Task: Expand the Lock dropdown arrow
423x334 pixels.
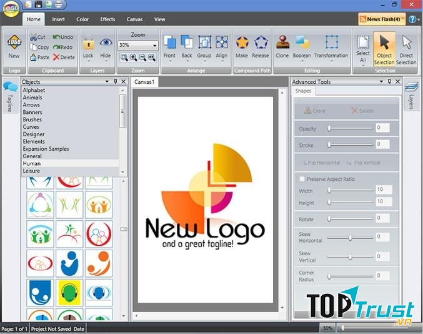Action: click(89, 61)
